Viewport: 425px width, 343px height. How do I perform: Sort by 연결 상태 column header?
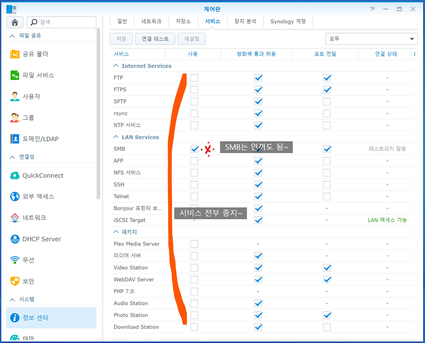(386, 54)
